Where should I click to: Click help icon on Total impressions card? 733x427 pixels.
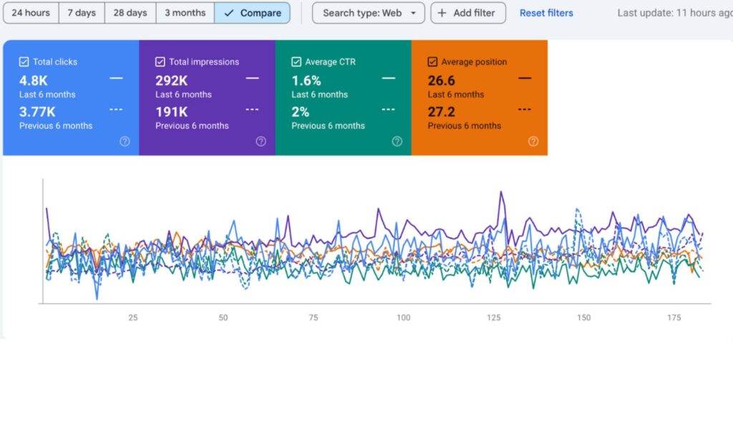261,142
